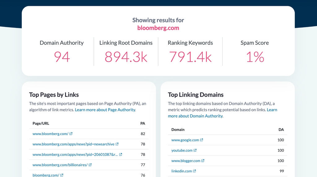
Task: Click the DA column header
Action: (281, 130)
